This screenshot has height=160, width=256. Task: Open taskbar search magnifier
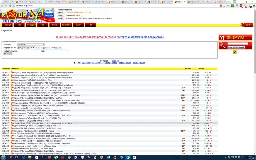(x=11, y=157)
